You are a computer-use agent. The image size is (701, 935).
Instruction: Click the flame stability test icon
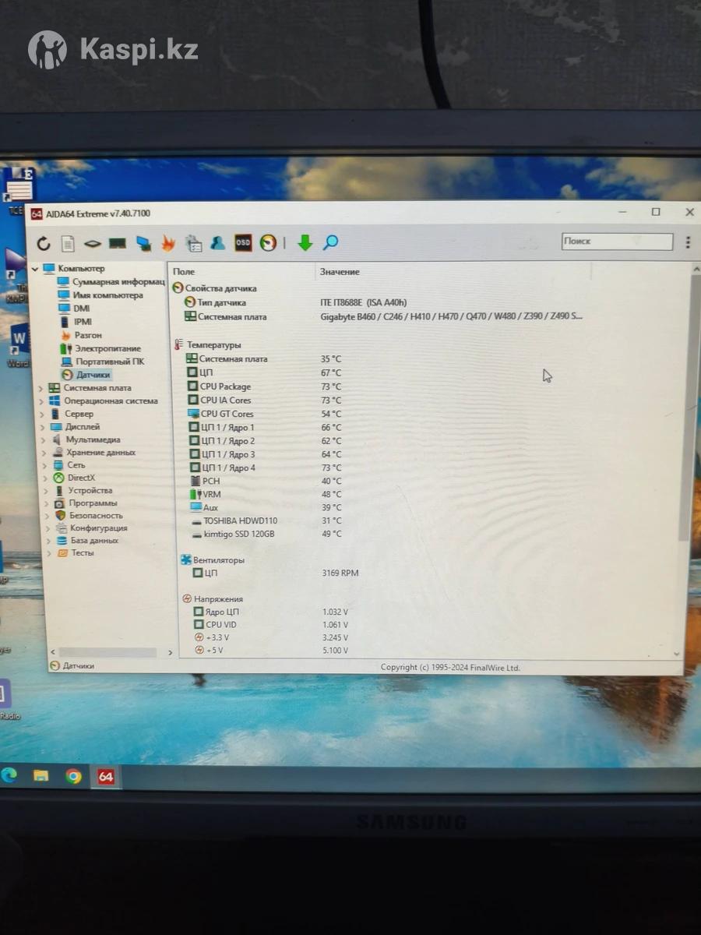[168, 243]
